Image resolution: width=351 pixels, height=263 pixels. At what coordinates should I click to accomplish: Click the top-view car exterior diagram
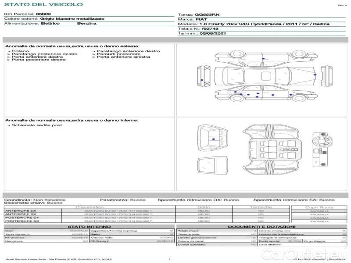point(263,75)
